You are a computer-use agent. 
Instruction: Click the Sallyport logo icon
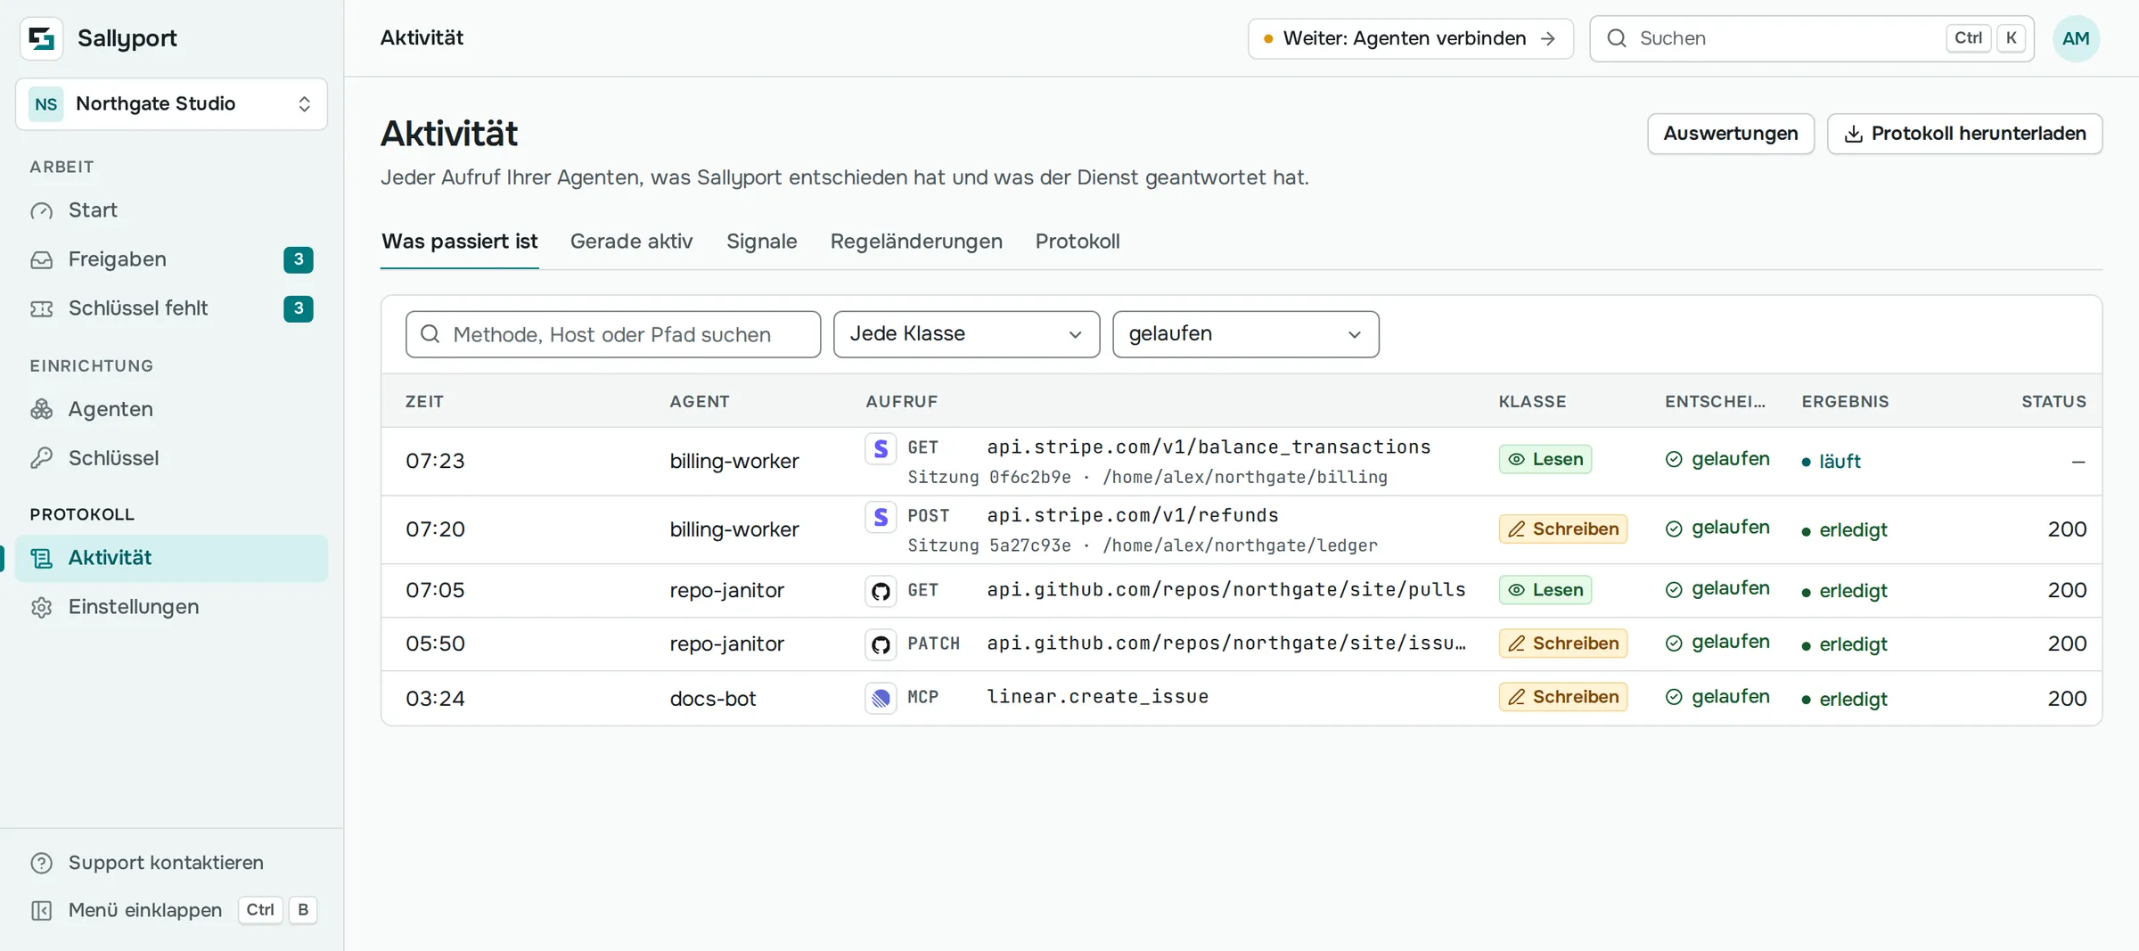point(41,38)
